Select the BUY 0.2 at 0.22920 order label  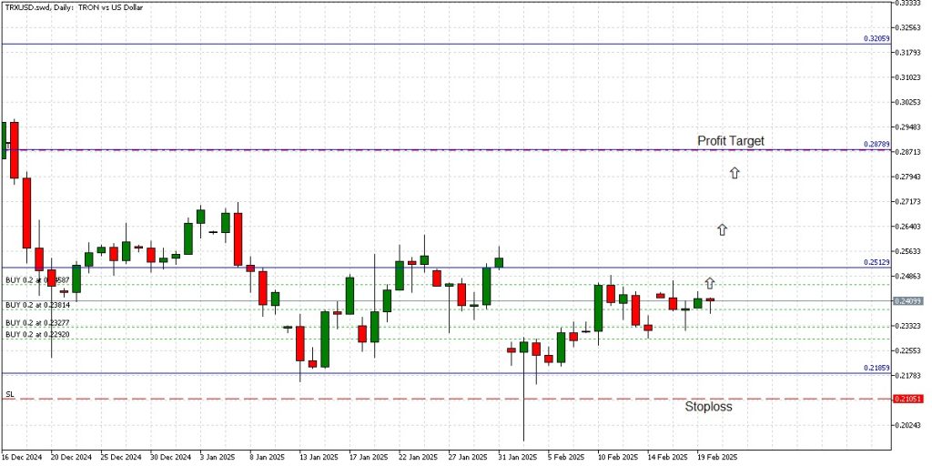tap(37, 334)
